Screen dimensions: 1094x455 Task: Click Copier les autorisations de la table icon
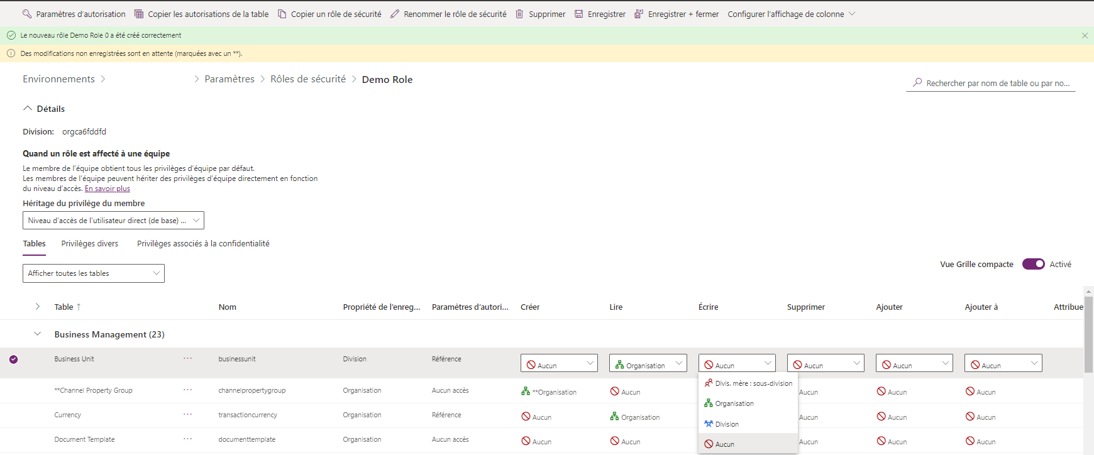click(x=139, y=14)
